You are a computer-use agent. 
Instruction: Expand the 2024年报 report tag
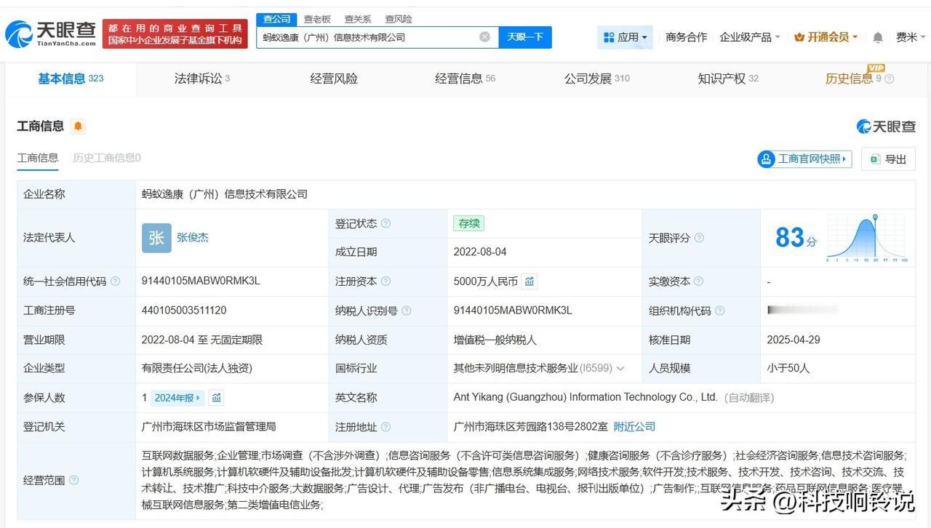point(177,398)
